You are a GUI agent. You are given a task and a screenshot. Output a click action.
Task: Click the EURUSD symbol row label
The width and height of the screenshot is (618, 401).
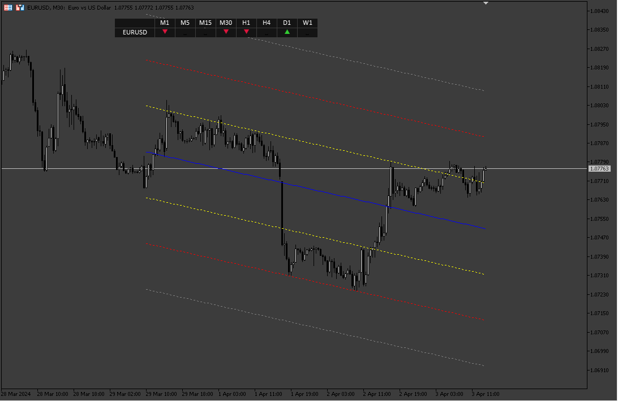tap(135, 32)
